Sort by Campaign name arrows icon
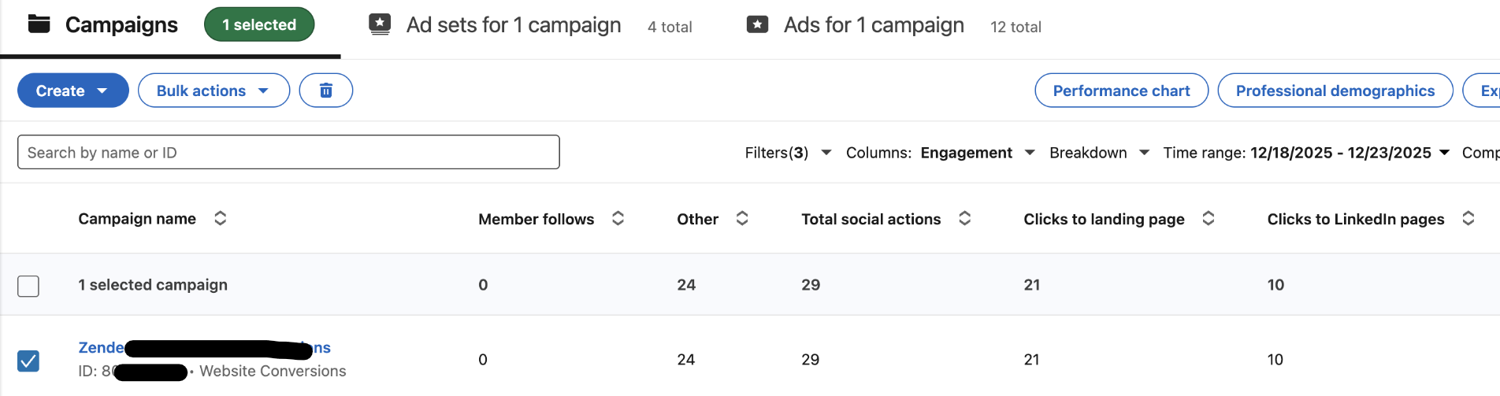The image size is (1500, 396). [221, 218]
